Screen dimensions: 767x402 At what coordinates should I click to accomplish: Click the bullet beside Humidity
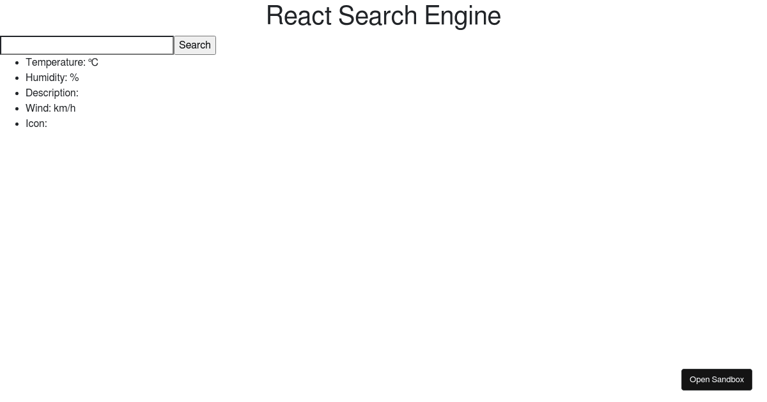[x=17, y=78]
